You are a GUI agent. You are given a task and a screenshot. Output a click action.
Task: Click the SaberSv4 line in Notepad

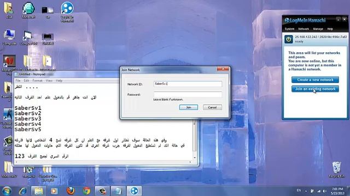[x=28, y=124]
